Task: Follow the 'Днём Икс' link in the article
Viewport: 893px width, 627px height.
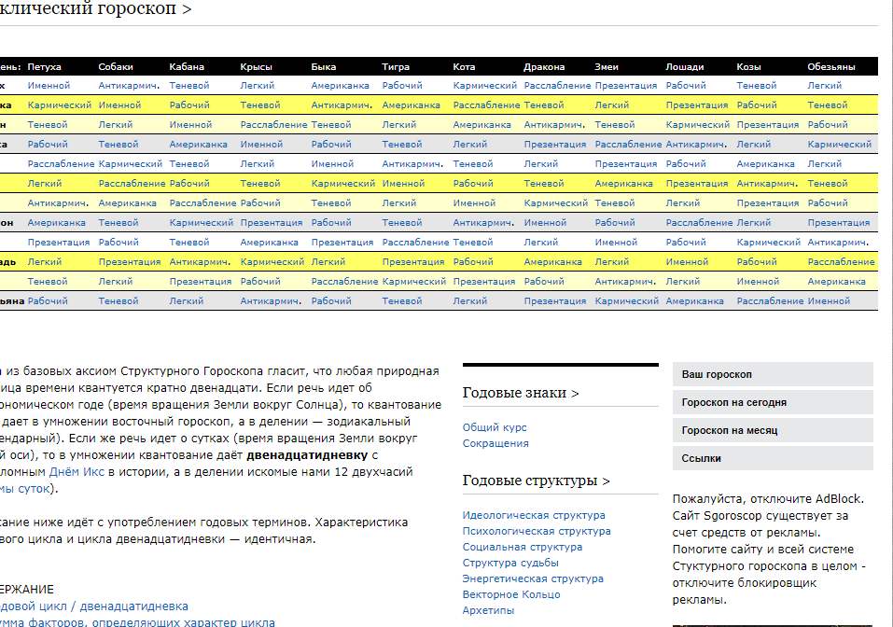Action: pyautogui.click(x=77, y=471)
